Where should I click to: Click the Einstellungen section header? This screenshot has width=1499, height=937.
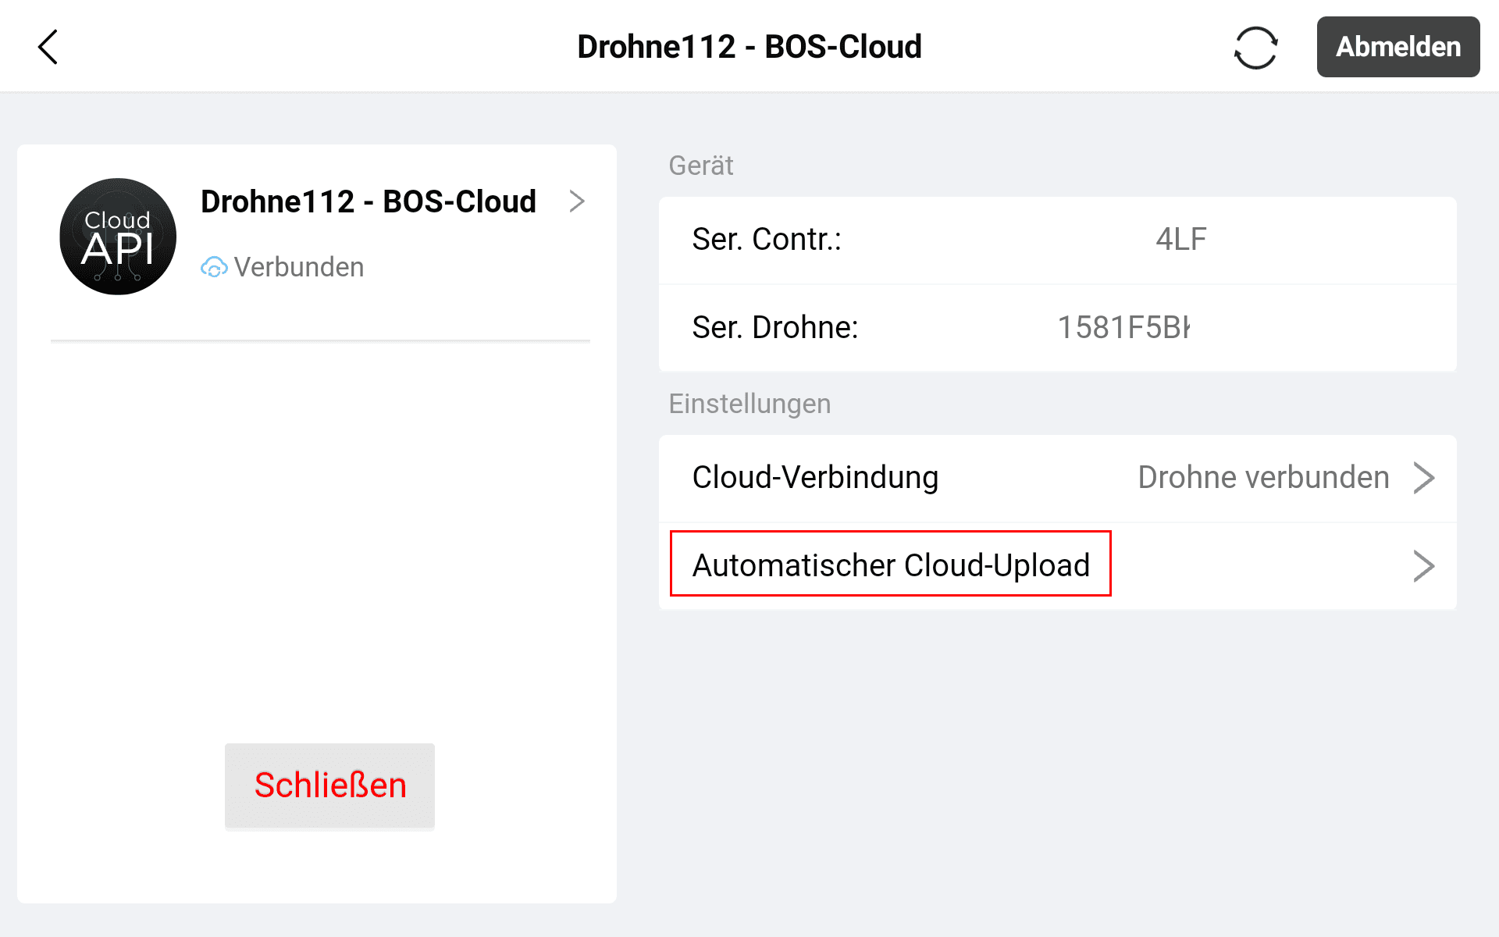coord(749,404)
